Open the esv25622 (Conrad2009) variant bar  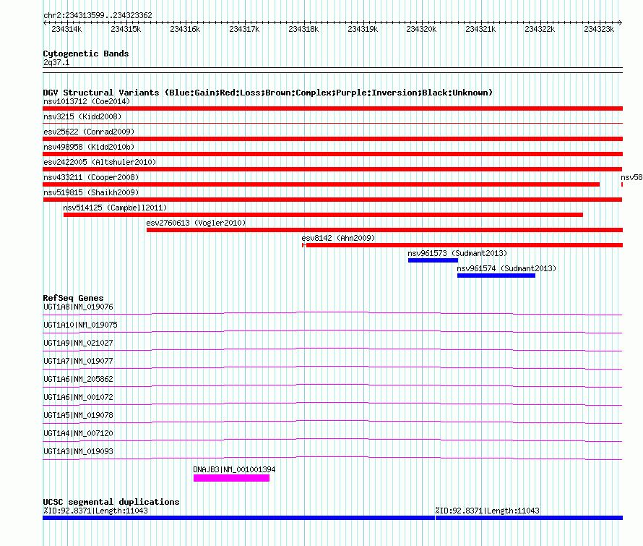click(332, 139)
